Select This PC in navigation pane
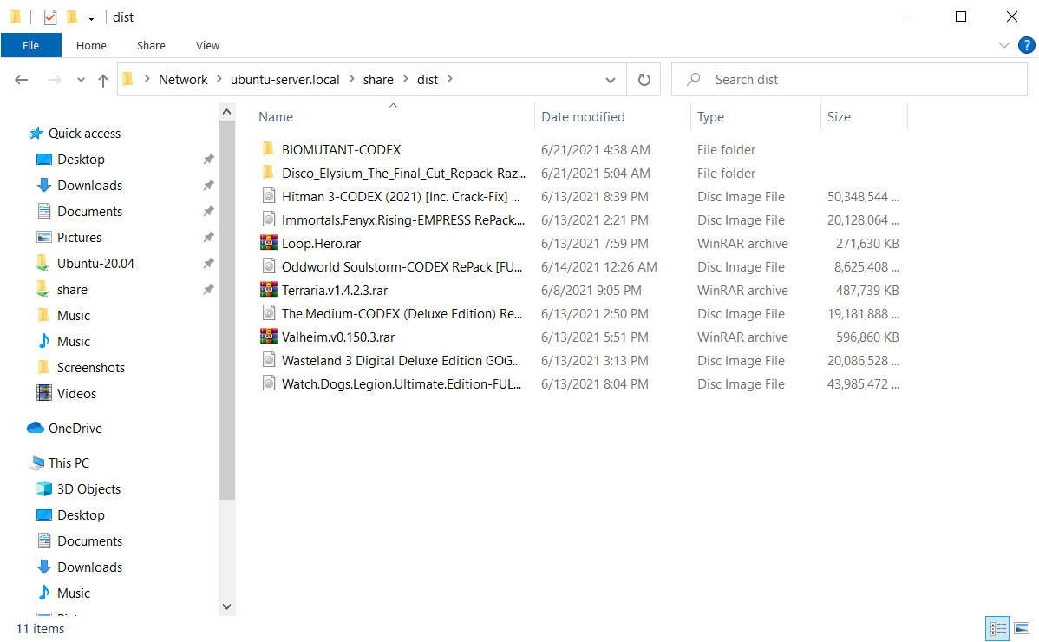The height and width of the screenshot is (642, 1039). click(69, 463)
